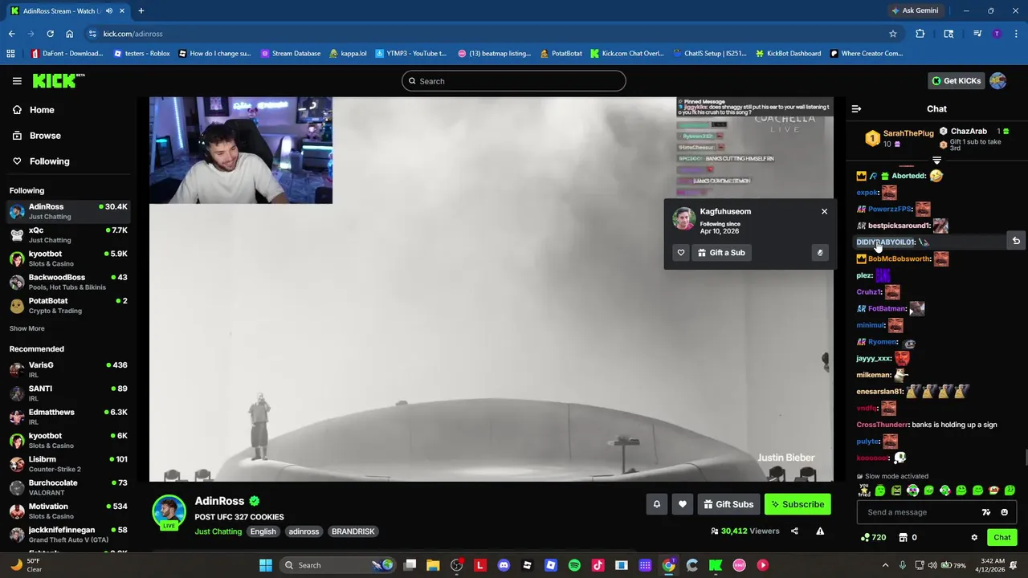This screenshot has width=1028, height=578.
Task: Reload the browser page
Action: tap(50, 34)
